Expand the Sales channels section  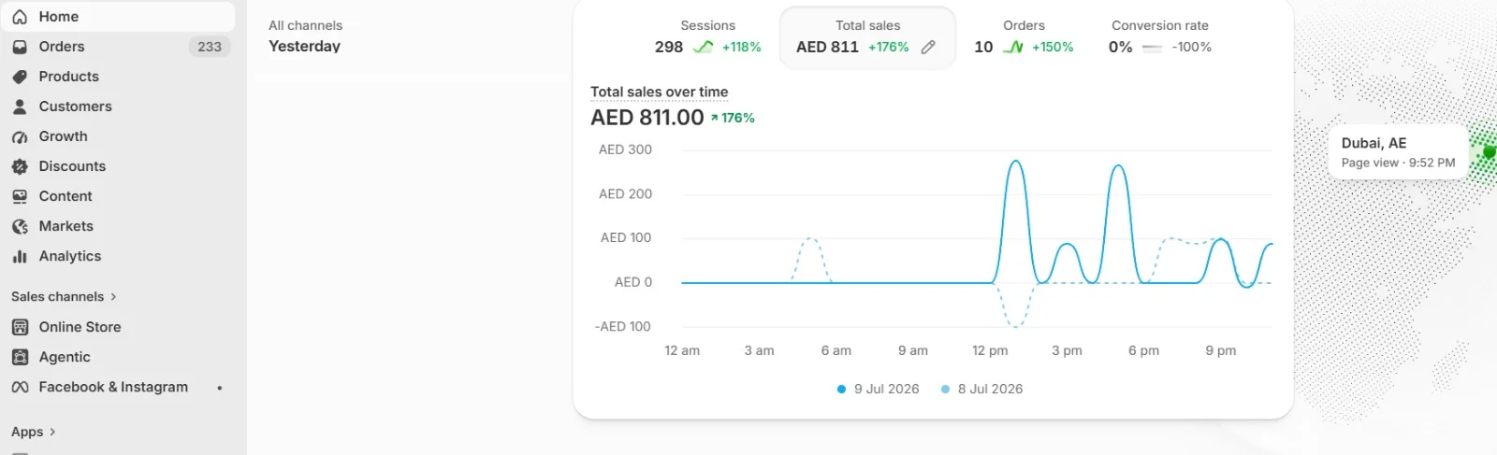click(64, 296)
